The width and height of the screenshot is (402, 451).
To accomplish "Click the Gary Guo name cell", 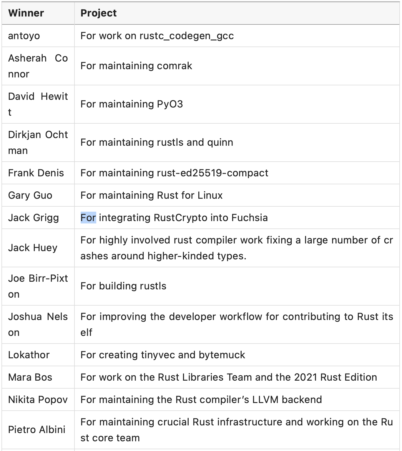I will point(30,195).
